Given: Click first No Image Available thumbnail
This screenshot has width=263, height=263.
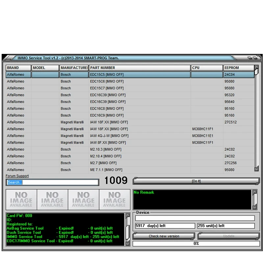Looking at the screenshot, I should point(21,200).
